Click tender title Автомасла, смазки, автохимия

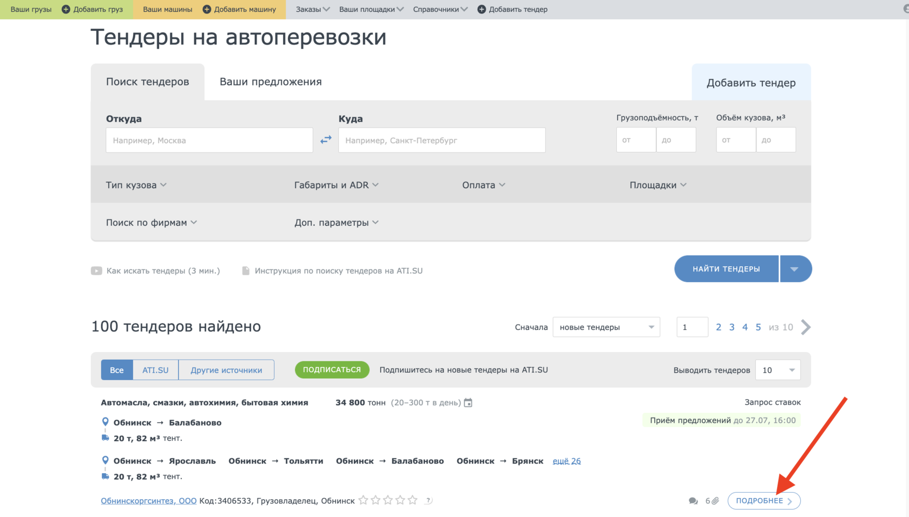point(205,402)
